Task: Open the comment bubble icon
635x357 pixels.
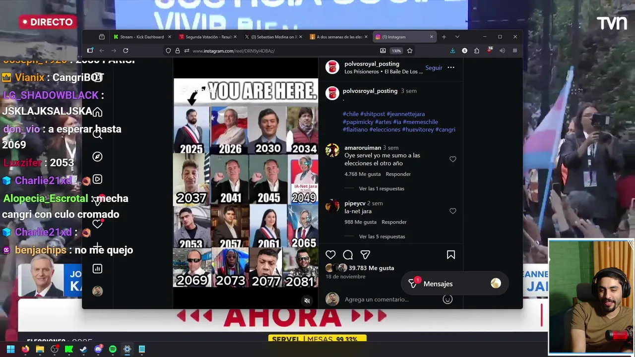Action: pos(348,255)
